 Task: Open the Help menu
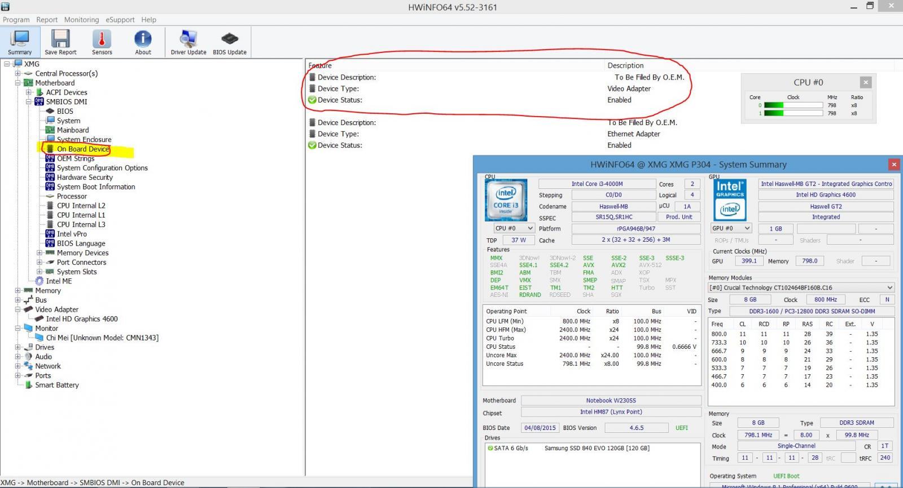(148, 20)
